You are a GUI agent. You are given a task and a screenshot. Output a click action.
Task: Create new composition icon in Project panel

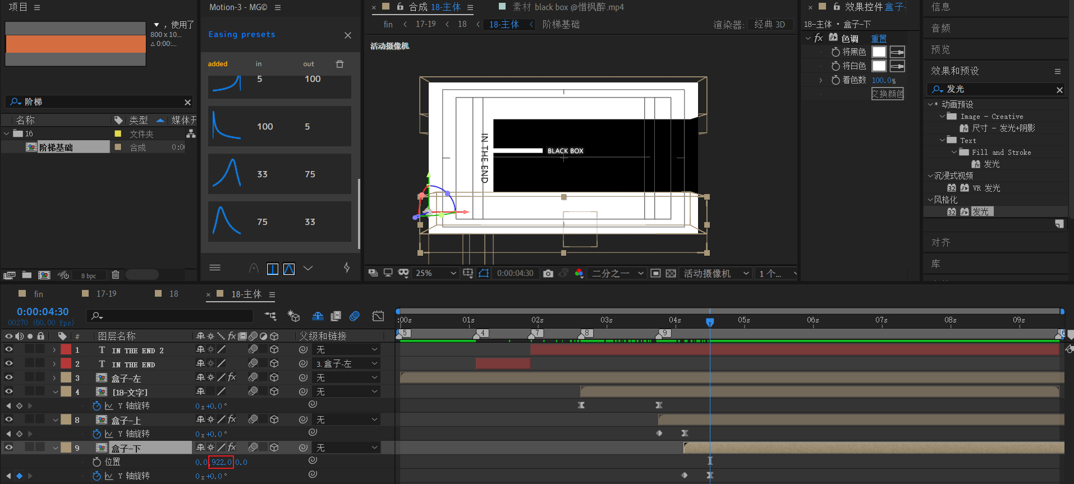click(44, 275)
